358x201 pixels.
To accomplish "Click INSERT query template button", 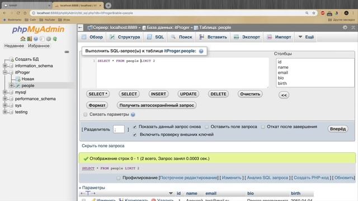I will pos(158,94).
